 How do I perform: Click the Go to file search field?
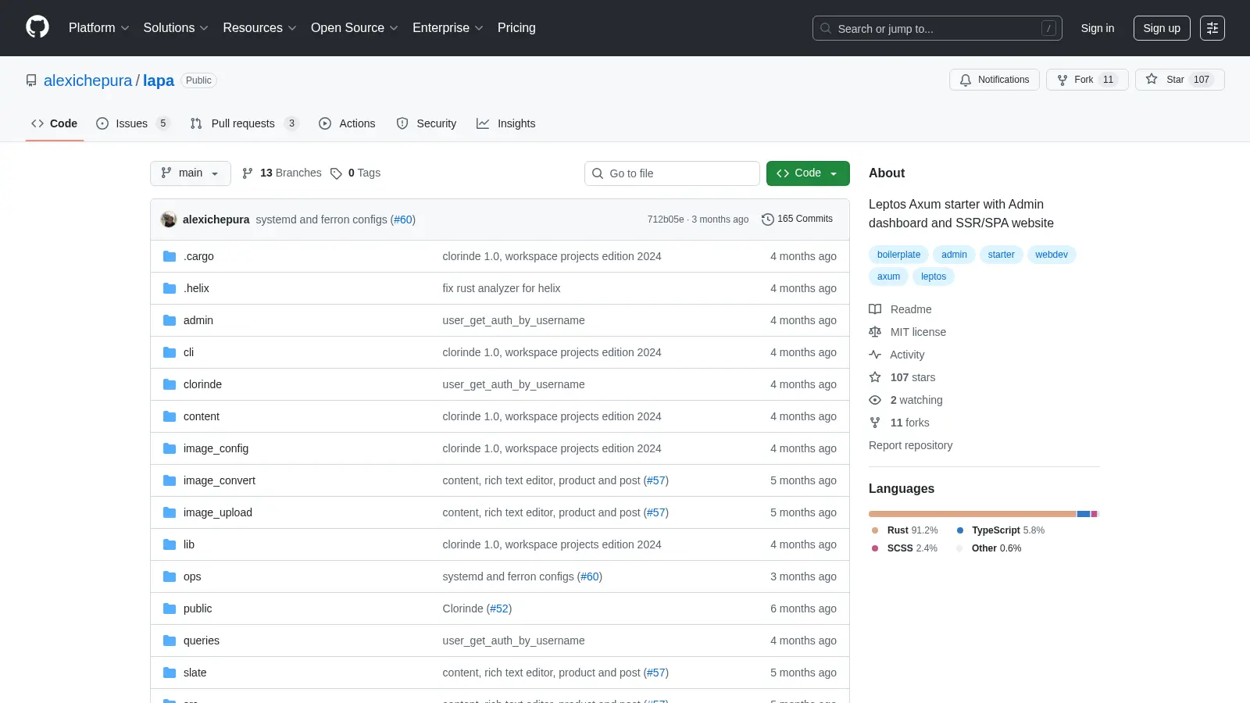pos(672,173)
